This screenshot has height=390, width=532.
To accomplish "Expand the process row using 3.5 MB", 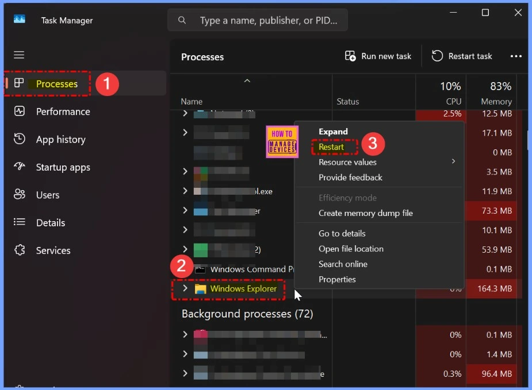I will click(x=185, y=171).
